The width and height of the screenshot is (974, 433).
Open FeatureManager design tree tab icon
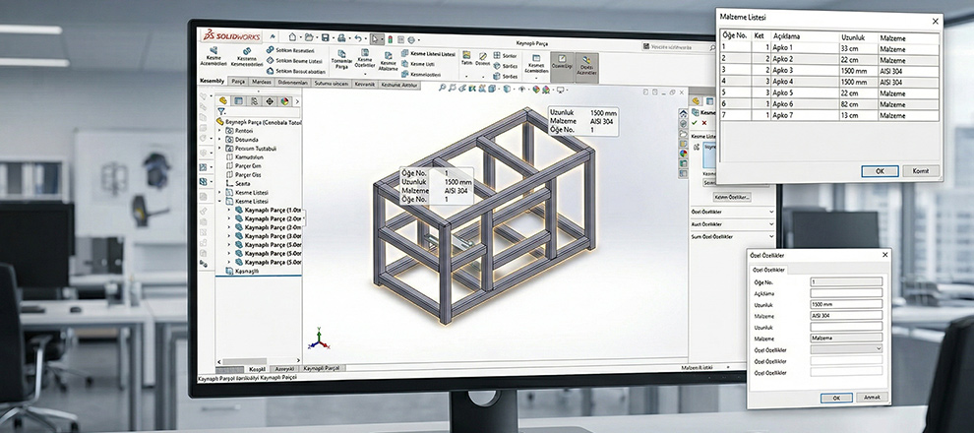pos(223,100)
